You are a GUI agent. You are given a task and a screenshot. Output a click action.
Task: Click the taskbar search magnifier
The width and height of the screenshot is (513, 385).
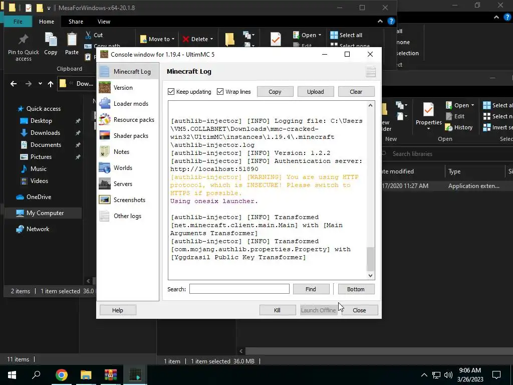point(36,375)
